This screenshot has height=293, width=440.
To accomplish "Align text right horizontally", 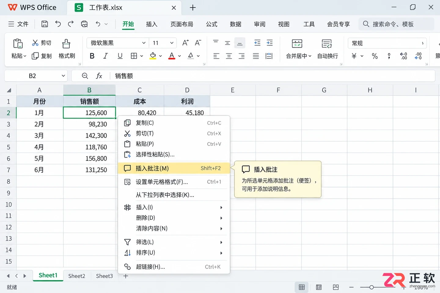I will (241, 56).
